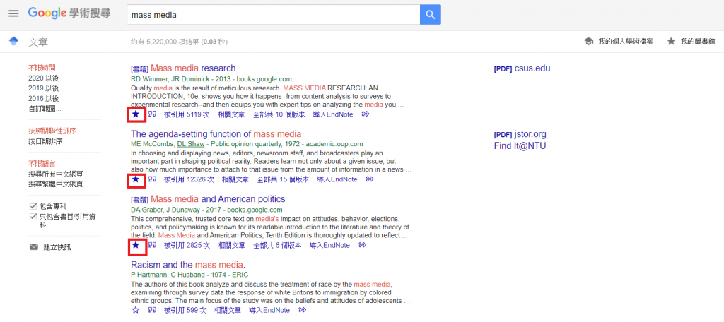The width and height of the screenshot is (724, 322).
Task: Filter results to 2020 以後
Action: pos(43,78)
